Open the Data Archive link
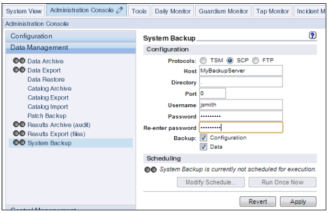This screenshot has width=329, height=213. pyautogui.click(x=45, y=61)
